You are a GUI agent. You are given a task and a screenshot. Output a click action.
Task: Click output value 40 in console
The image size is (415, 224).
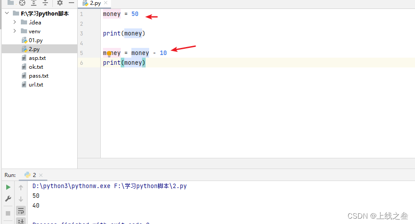(36, 205)
